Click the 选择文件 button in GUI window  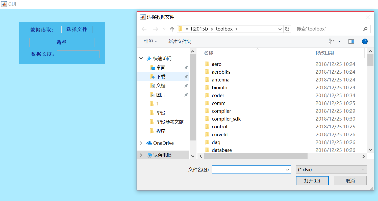click(77, 30)
